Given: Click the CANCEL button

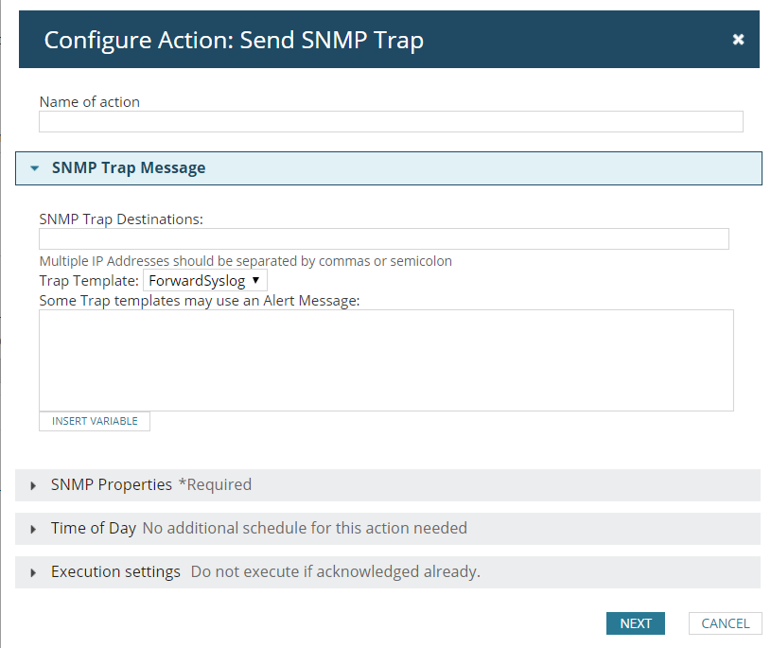Looking at the screenshot, I should click(726, 623).
